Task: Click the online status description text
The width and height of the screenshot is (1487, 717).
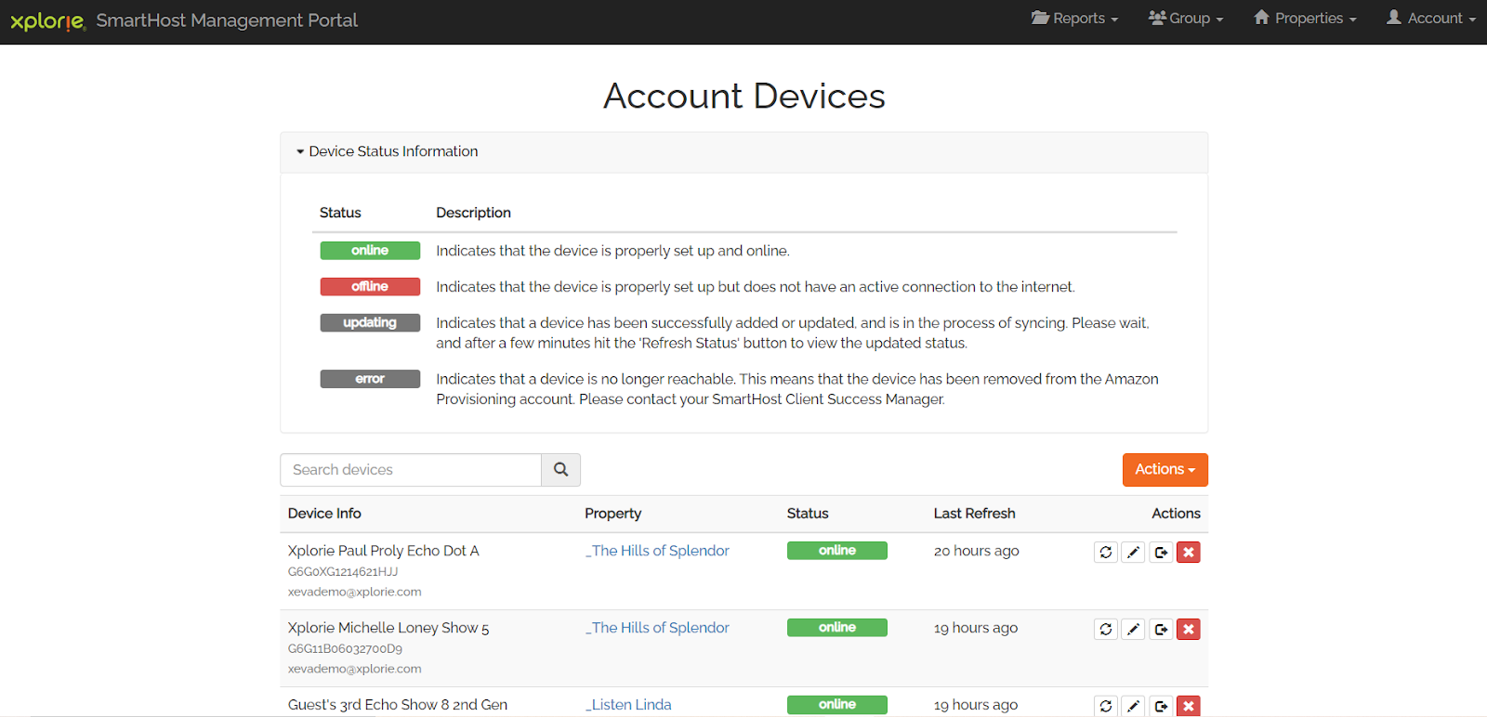Action: click(613, 251)
